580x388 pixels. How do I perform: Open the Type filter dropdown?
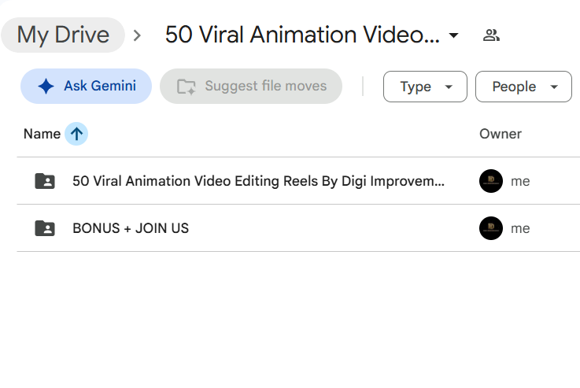pyautogui.click(x=425, y=87)
